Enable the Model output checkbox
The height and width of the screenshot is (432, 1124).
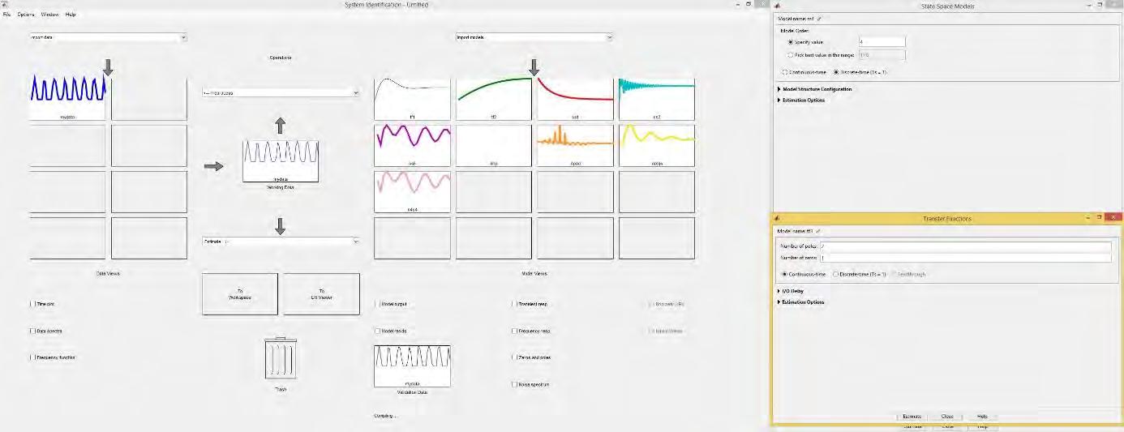click(x=377, y=304)
